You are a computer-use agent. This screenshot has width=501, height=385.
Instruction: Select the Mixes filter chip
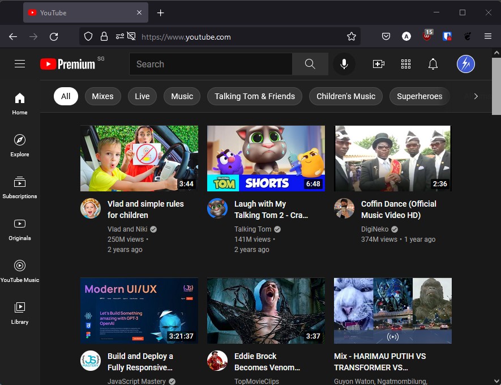[103, 96]
